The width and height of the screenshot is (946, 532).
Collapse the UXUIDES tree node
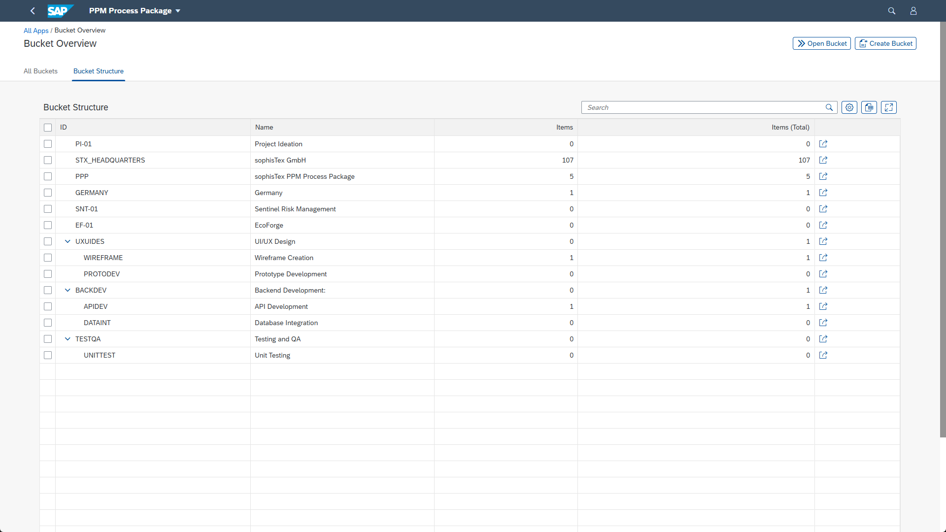pos(68,241)
